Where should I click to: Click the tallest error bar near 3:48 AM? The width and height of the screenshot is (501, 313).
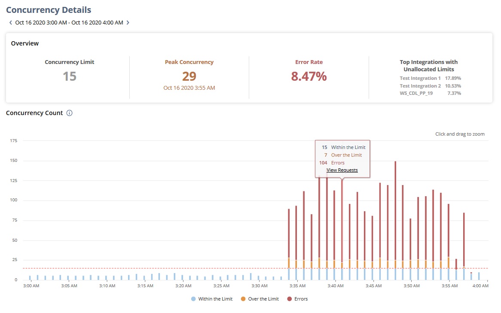pos(395,211)
